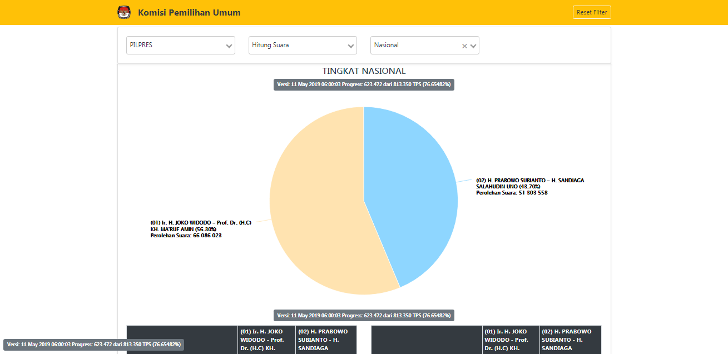
Task: Click the left table's (02) Prabowo column header
Action: click(x=326, y=340)
